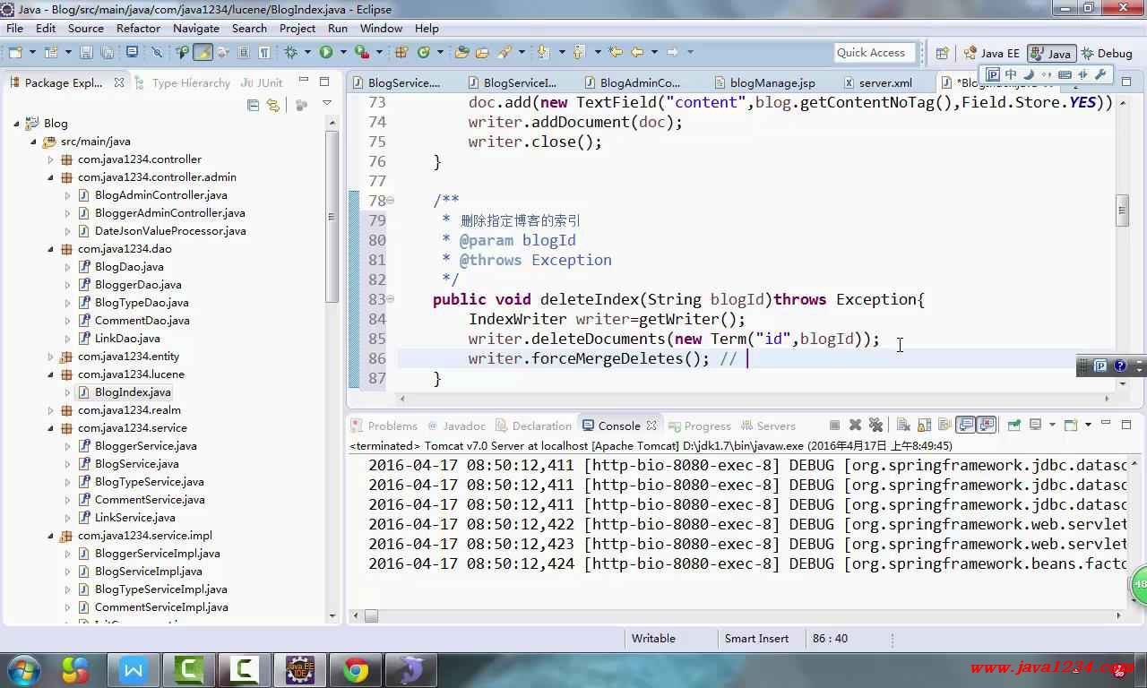Toggle Show Console When Standard Out Changes
This screenshot has height=688, width=1147.
click(965, 426)
